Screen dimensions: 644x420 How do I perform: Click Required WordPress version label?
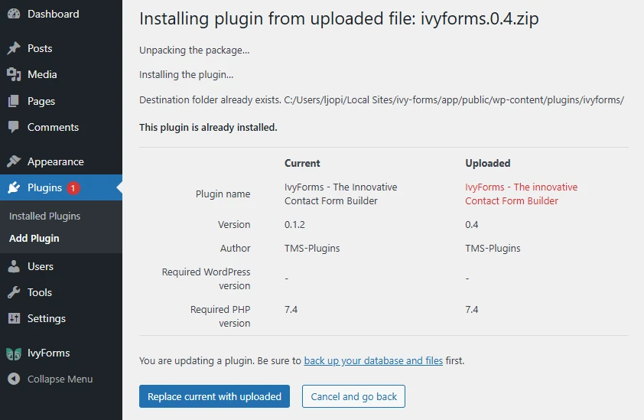(x=207, y=278)
